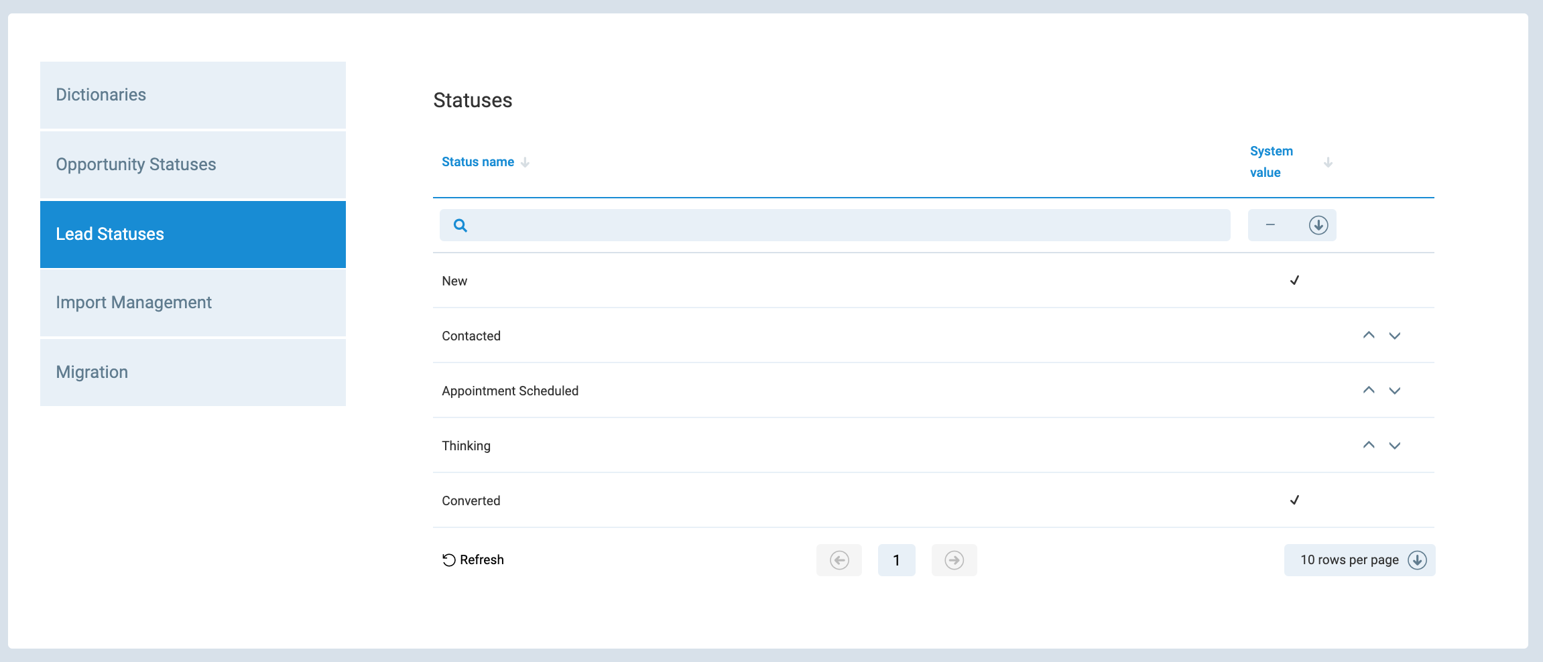Move Appointment Scheduled status down
Screen dimensions: 1543x662
tap(1395, 391)
